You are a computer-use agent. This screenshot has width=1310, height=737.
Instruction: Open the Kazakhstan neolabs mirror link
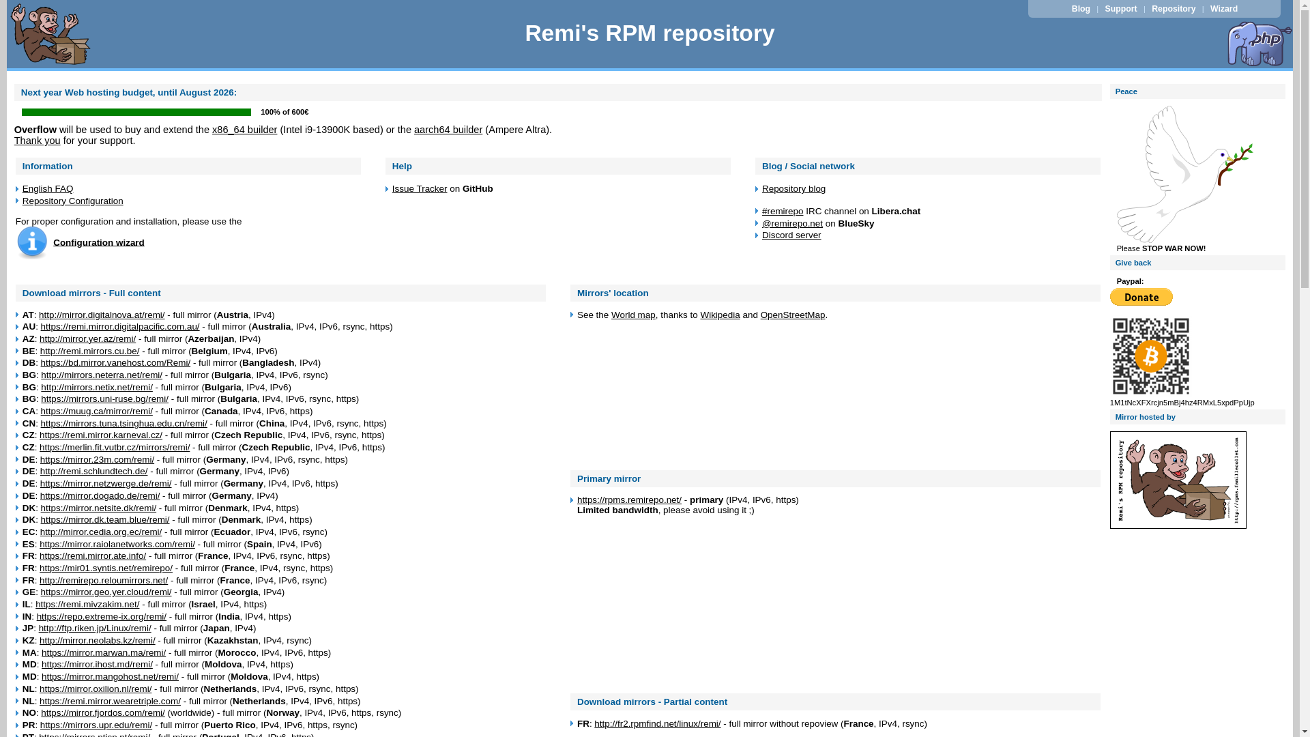[x=98, y=641]
